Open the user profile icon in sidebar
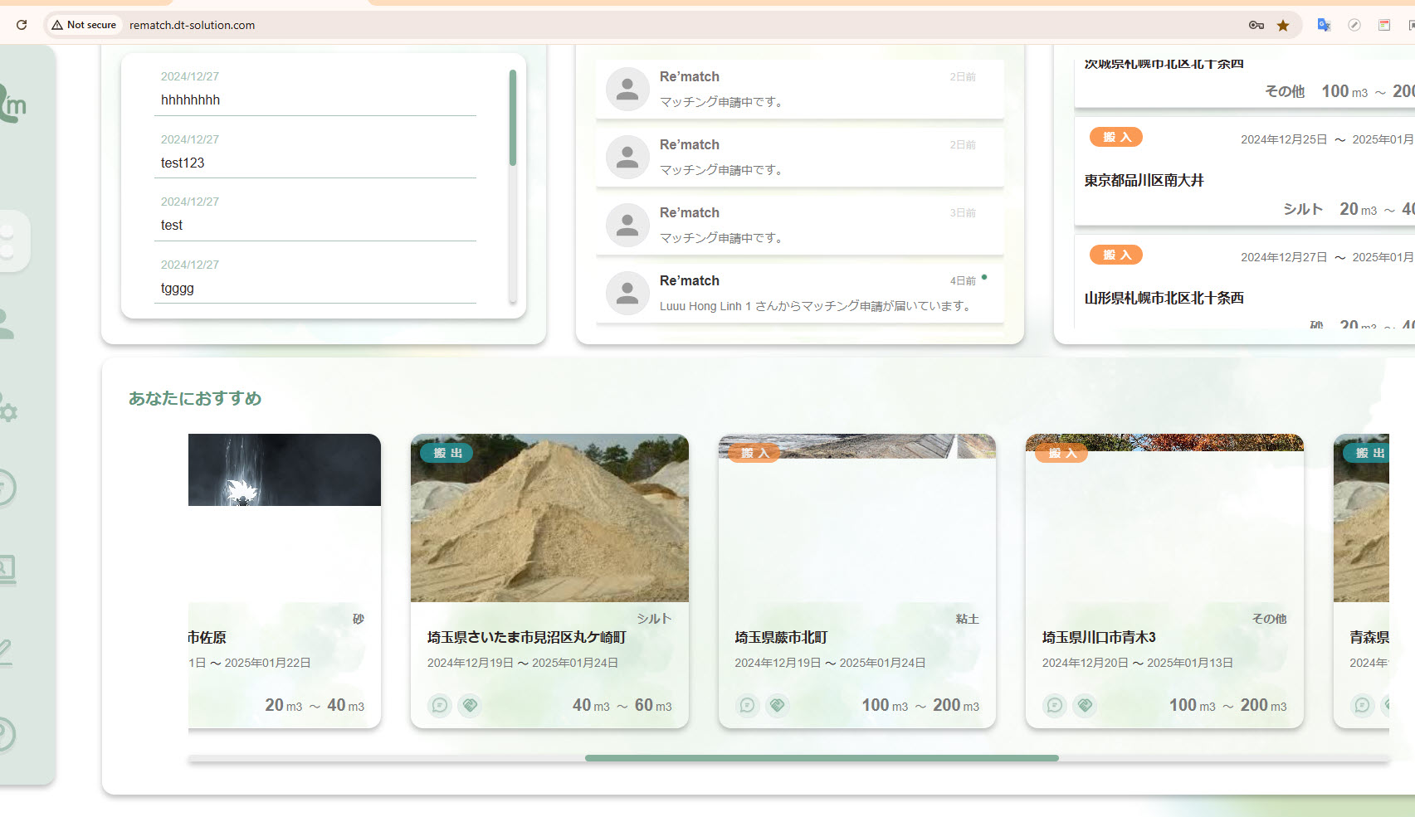The image size is (1415, 817). pos(7,323)
